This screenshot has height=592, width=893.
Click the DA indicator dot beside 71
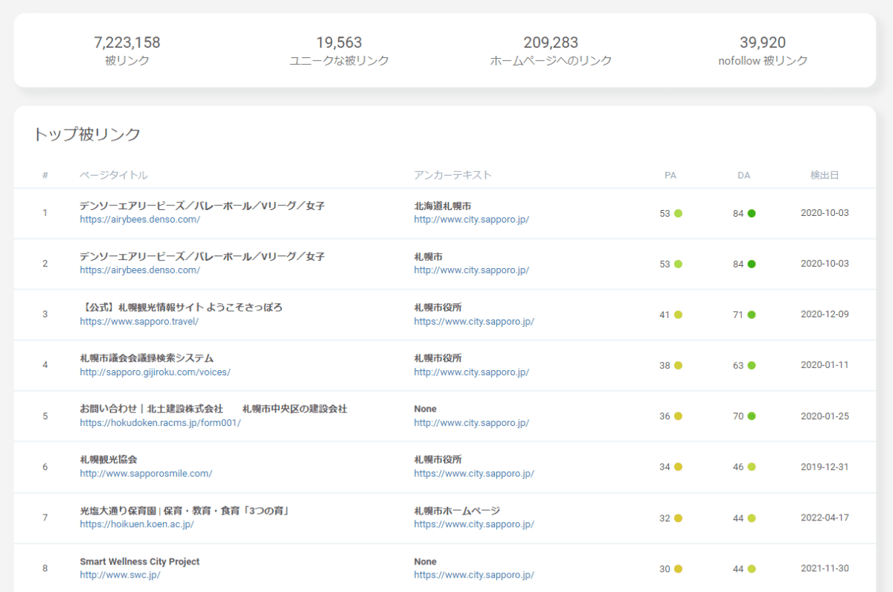tap(751, 315)
